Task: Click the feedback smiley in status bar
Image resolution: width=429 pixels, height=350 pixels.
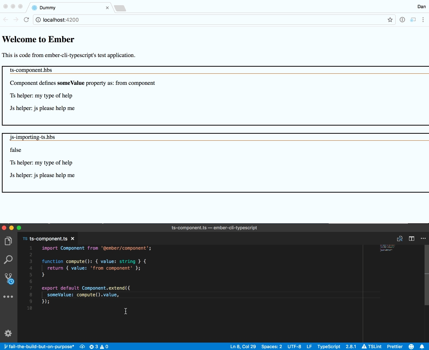Action: 411,347
